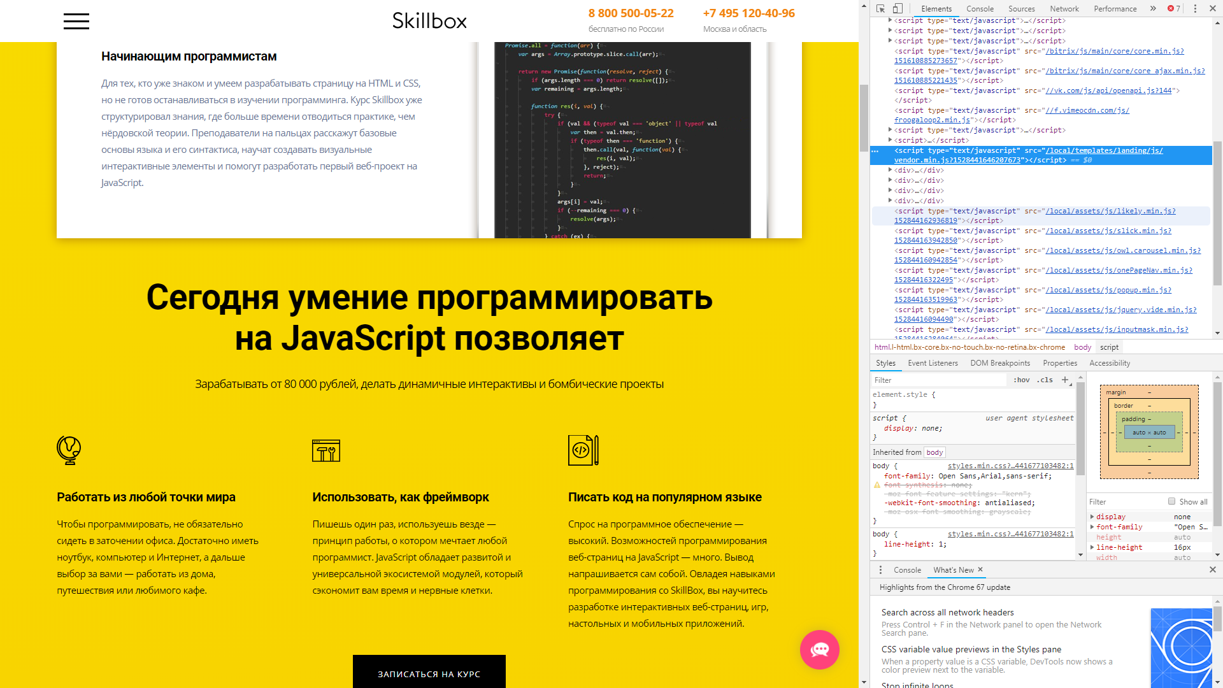
Task: Click the Properties panel tab
Action: click(x=1059, y=362)
